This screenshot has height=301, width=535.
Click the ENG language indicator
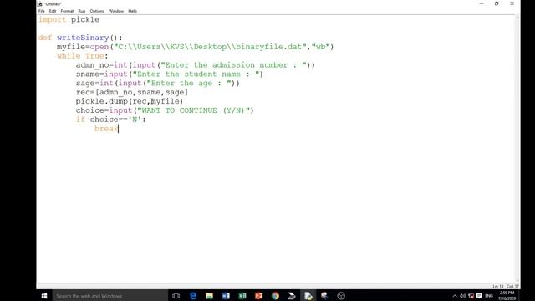pos(488,296)
